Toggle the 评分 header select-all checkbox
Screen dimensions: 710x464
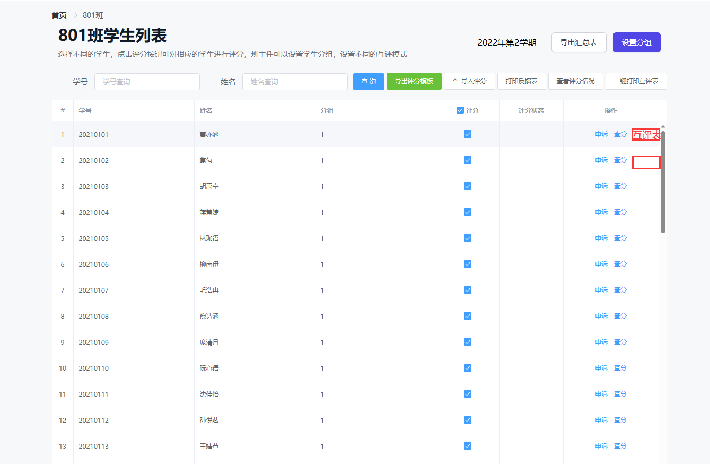click(460, 110)
